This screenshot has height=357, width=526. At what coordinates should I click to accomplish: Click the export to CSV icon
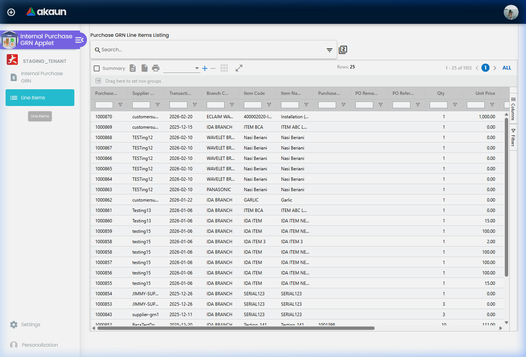click(132, 68)
